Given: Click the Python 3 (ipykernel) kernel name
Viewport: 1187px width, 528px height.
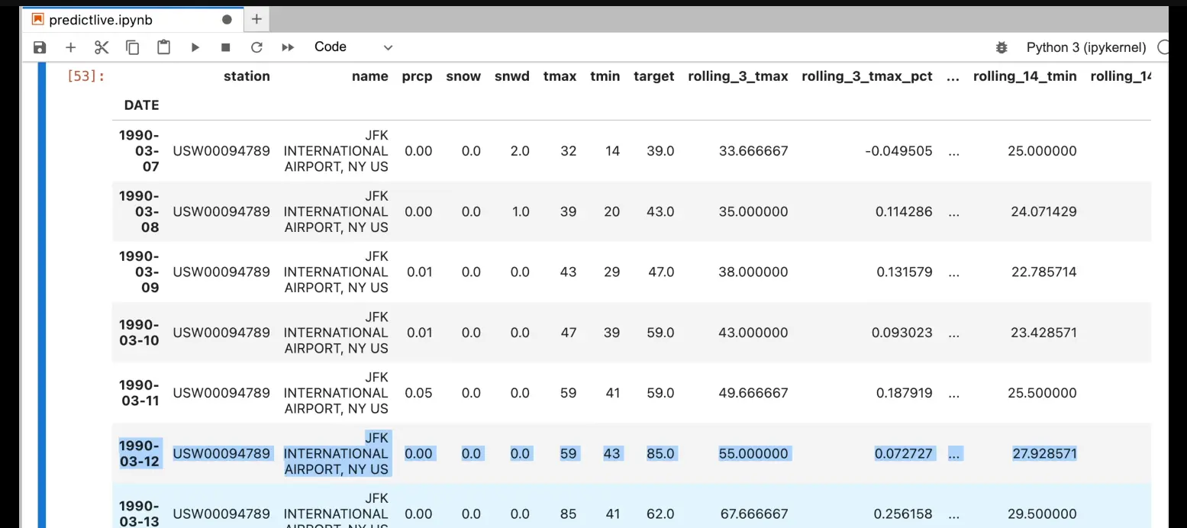Looking at the screenshot, I should (1085, 47).
